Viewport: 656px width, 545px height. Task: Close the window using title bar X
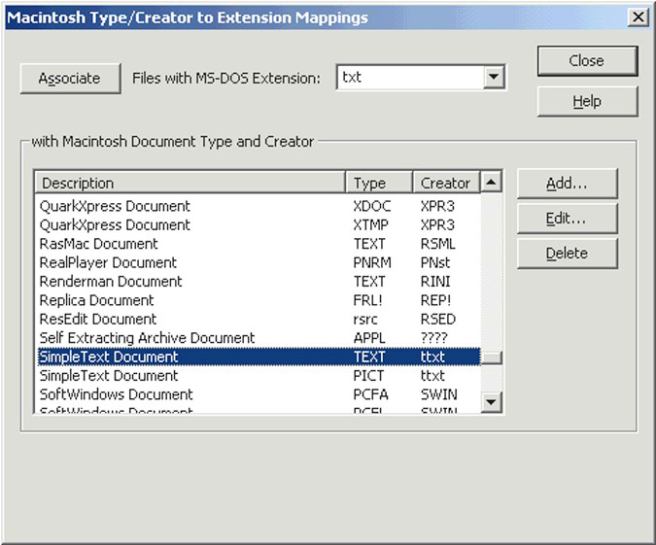click(638, 17)
